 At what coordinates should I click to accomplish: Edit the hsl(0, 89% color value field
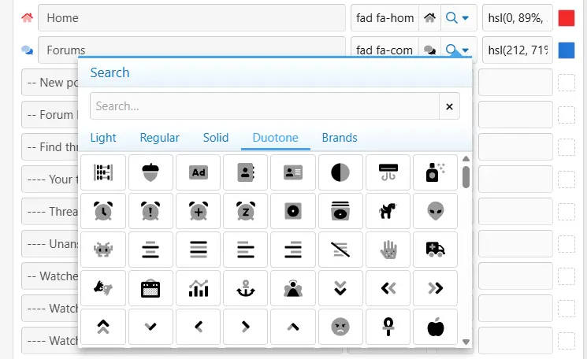click(x=518, y=17)
